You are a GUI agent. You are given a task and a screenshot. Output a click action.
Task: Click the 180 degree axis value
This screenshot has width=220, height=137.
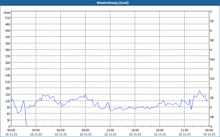tap(8, 88)
